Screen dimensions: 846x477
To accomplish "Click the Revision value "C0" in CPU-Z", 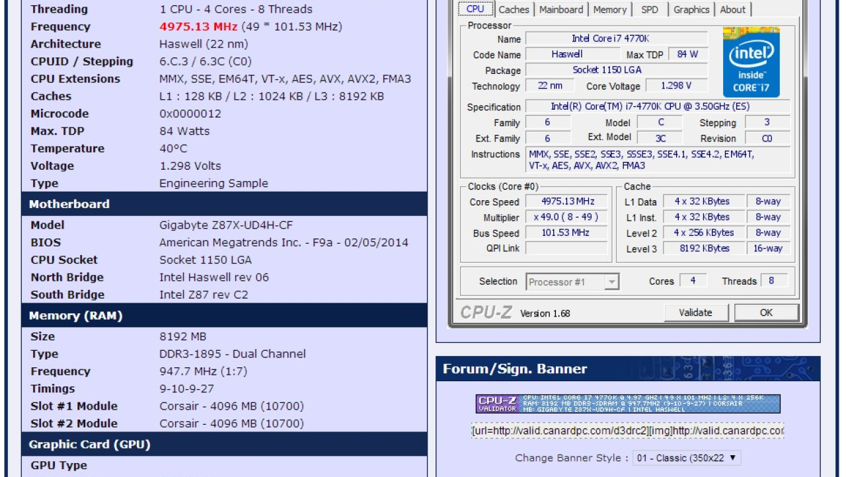I will click(767, 138).
